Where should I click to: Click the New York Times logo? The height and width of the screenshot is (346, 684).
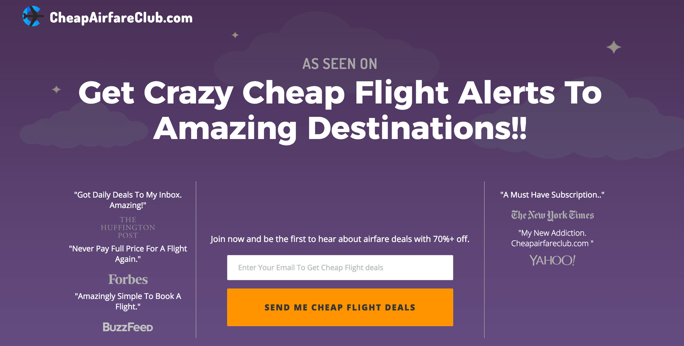tap(552, 215)
